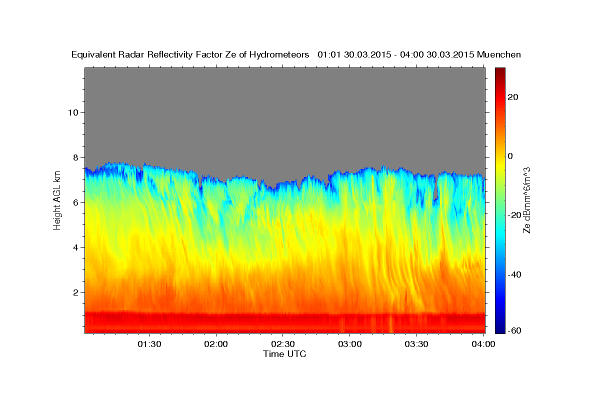Click the start date "01:01 30.03.2015" in the title
The width and height of the screenshot is (600, 400).
(x=353, y=54)
